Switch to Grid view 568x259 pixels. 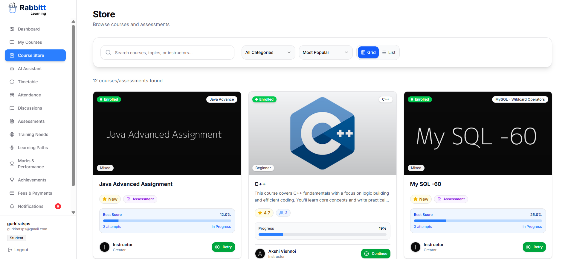tap(368, 52)
